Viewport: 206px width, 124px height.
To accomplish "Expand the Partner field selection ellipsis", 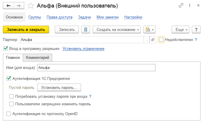I will click(147, 40).
